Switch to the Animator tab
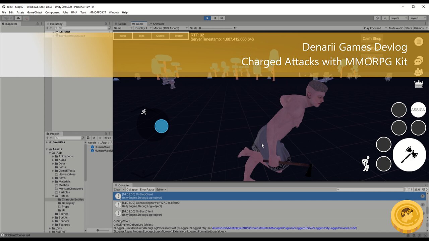 (x=156, y=24)
